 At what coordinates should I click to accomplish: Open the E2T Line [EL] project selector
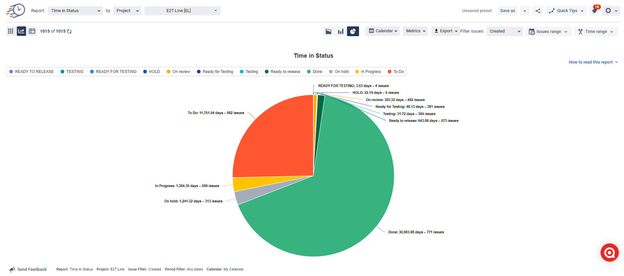pyautogui.click(x=183, y=11)
